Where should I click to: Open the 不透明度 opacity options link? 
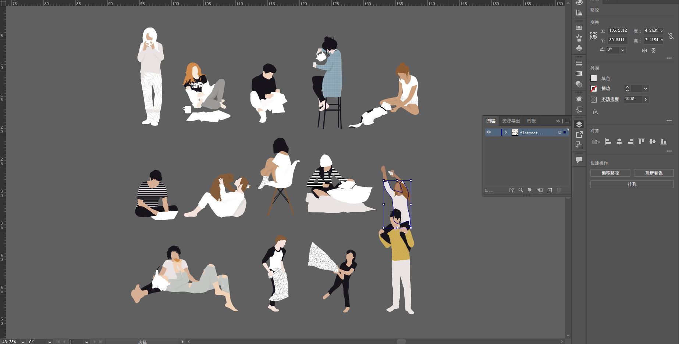[610, 99]
